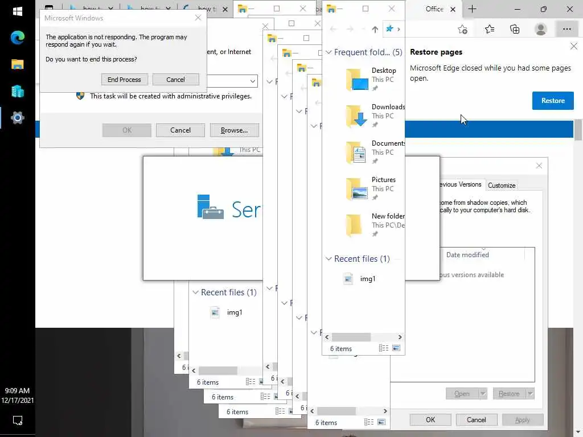Click right scroll arrow in front Explorer
The width and height of the screenshot is (583, 437).
400,337
